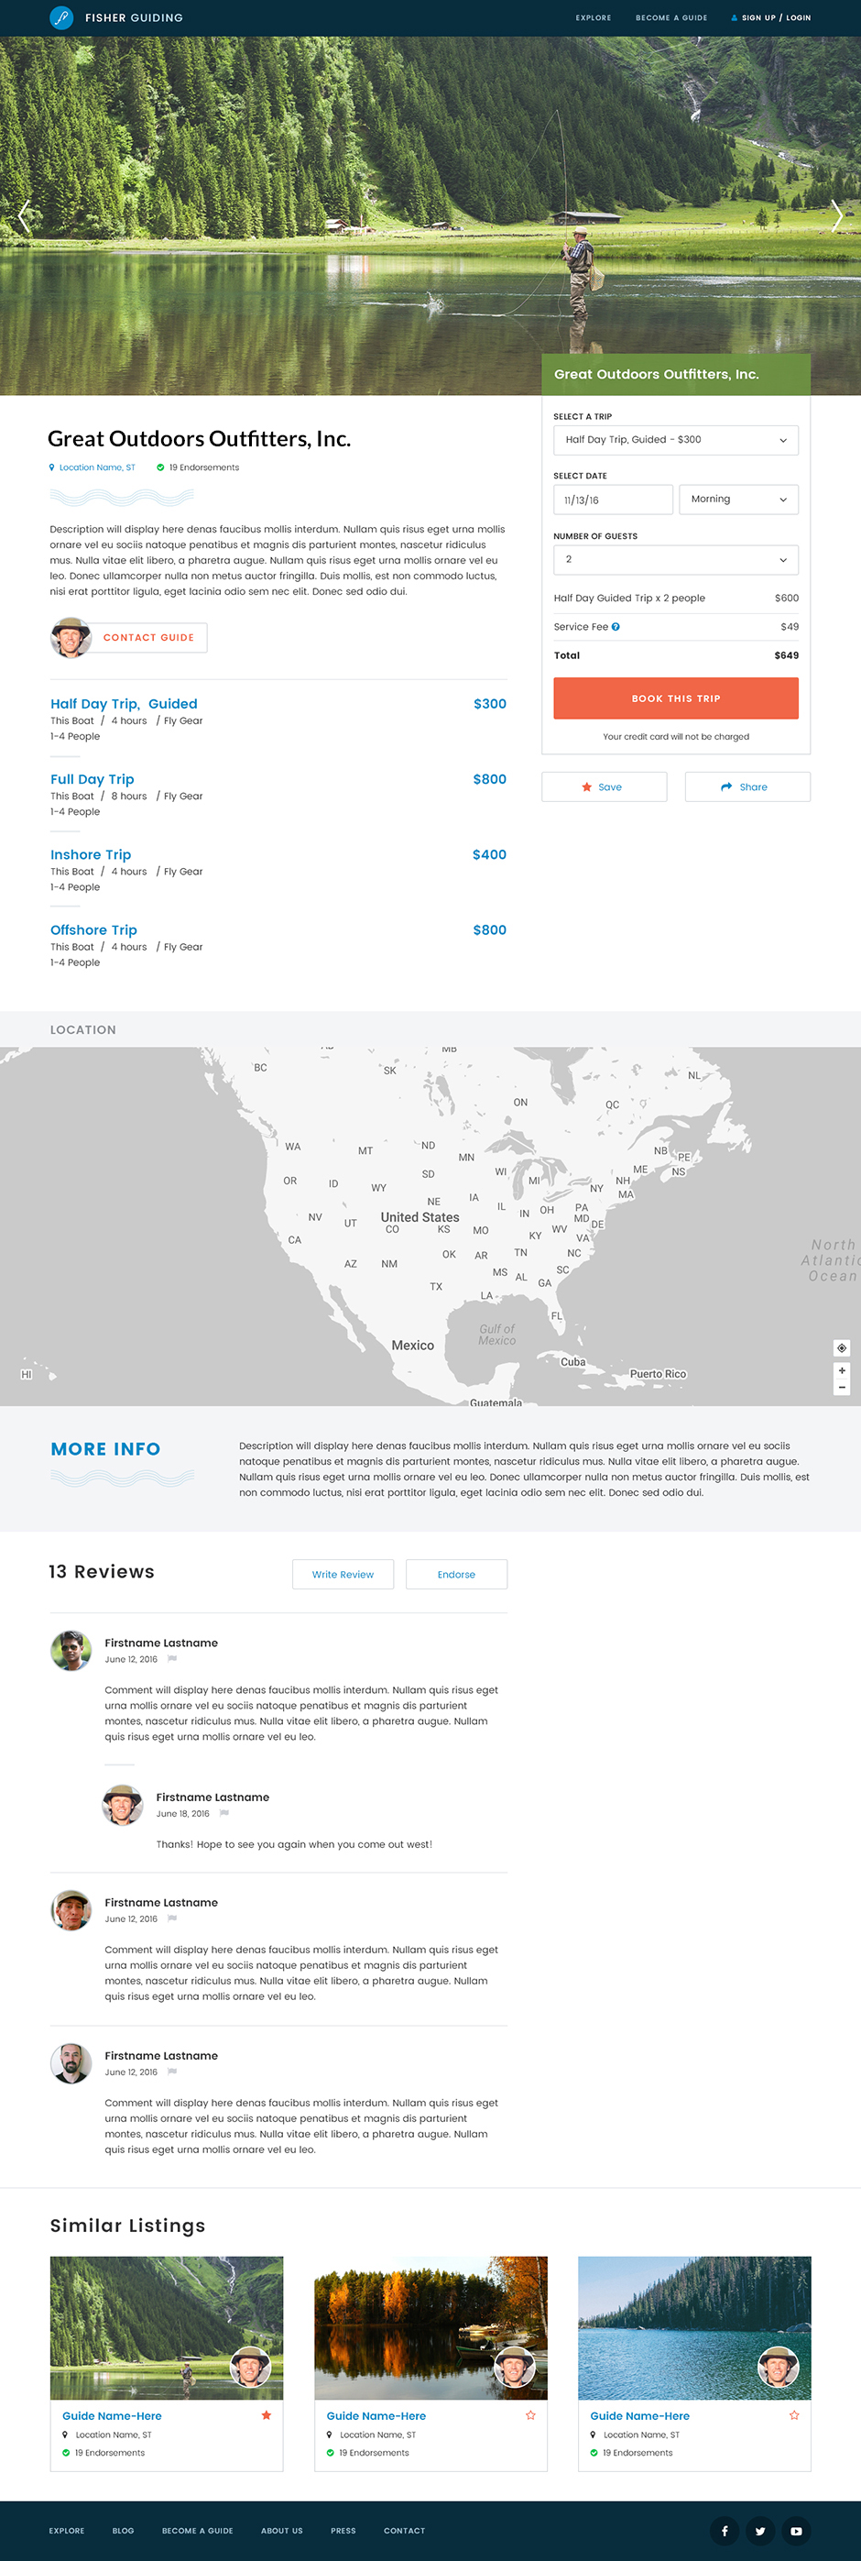Click the map locate-me icon
The height and width of the screenshot is (2561, 861).
pyautogui.click(x=841, y=1348)
